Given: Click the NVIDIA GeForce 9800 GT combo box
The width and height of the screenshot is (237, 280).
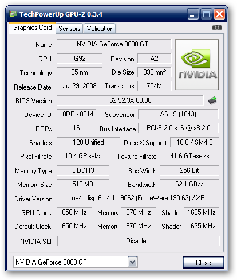Looking at the screenshot, I should coord(76,262).
